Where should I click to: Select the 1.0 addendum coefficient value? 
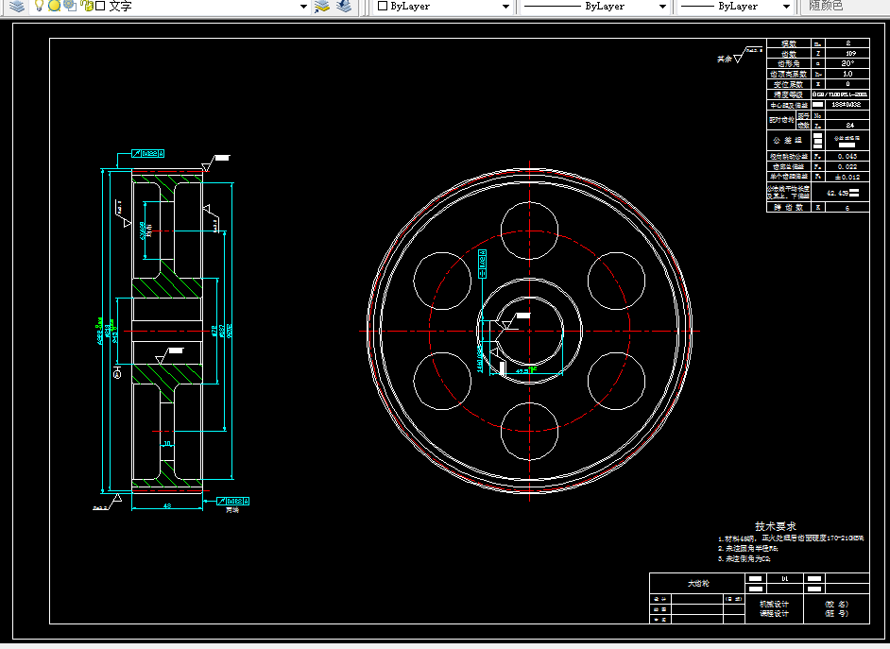tap(847, 74)
